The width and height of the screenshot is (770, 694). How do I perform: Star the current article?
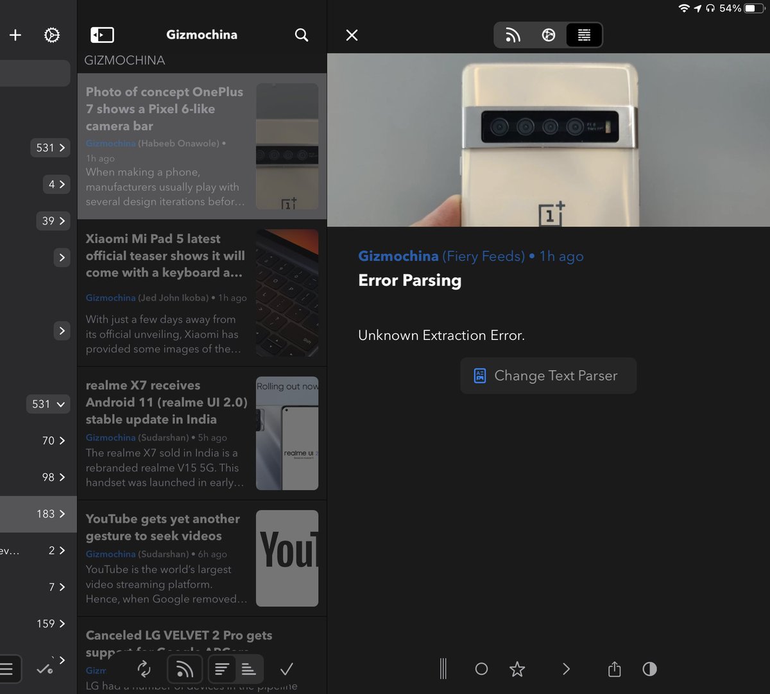click(x=517, y=669)
